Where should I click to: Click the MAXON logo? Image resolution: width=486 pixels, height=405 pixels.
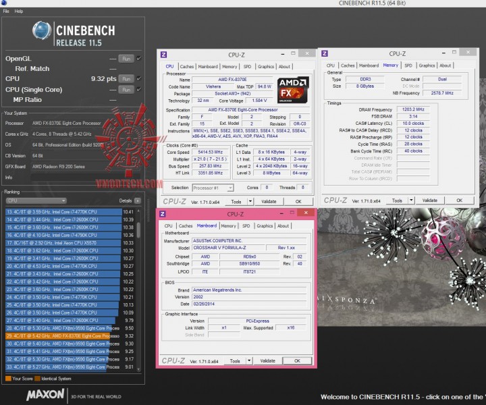(x=45, y=395)
